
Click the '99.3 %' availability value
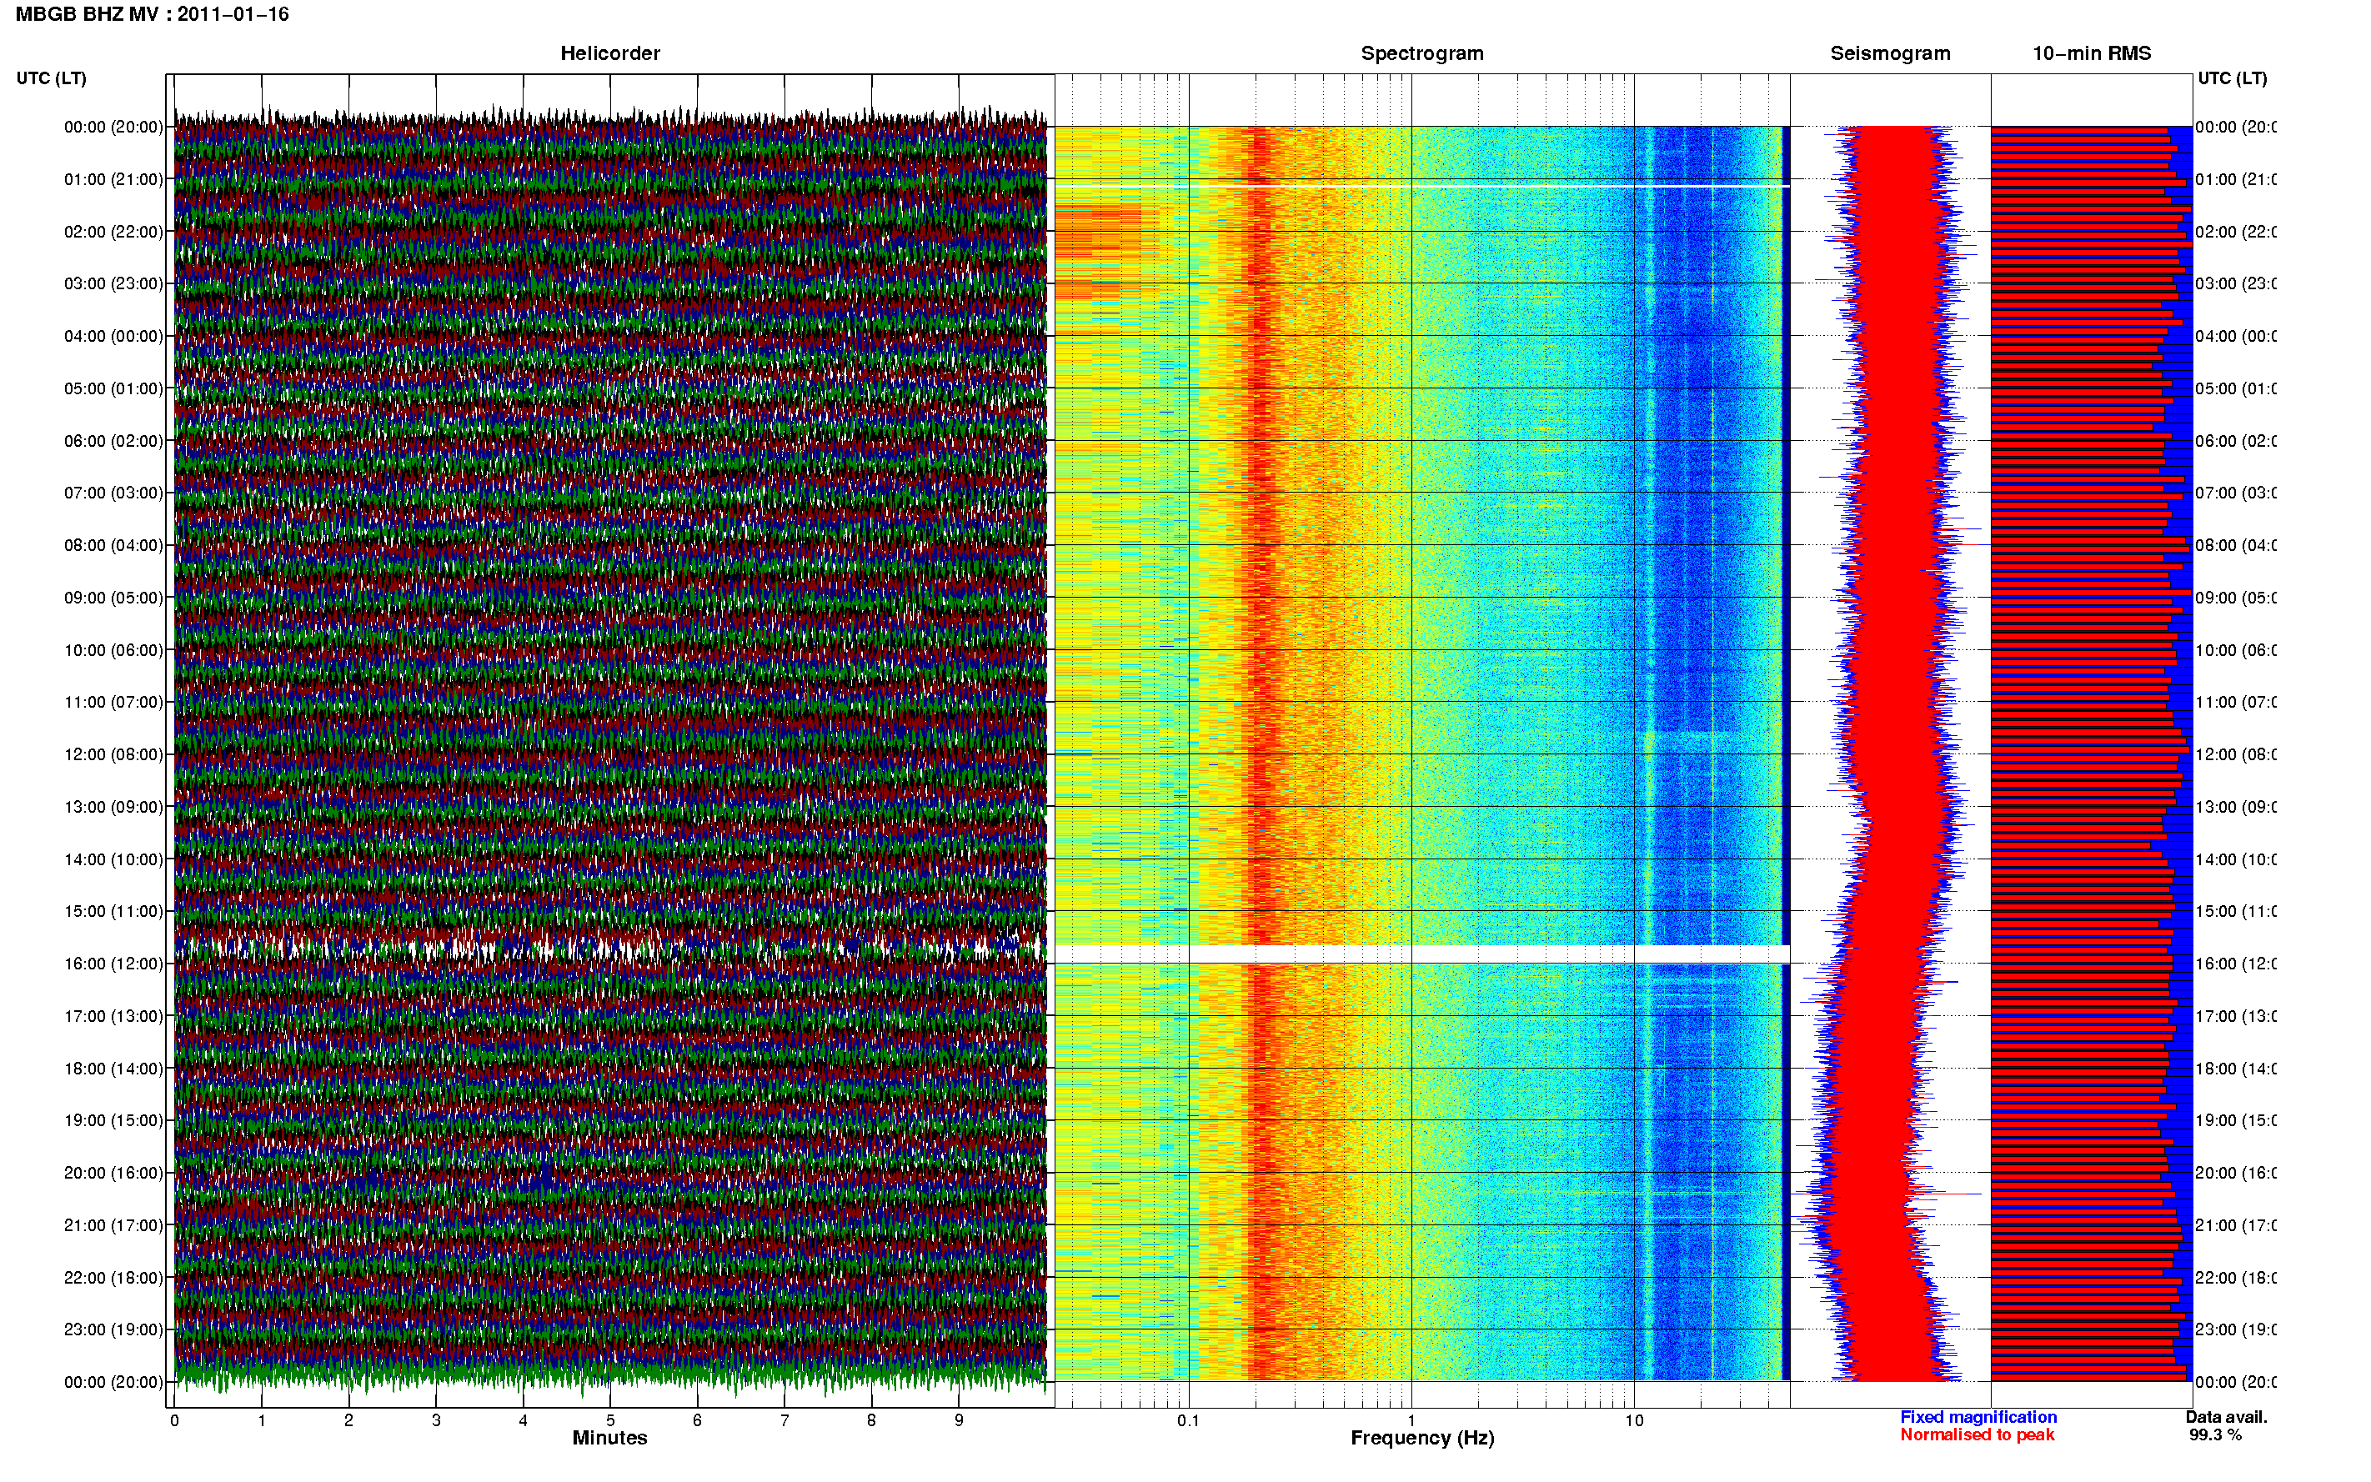(x=2215, y=1435)
